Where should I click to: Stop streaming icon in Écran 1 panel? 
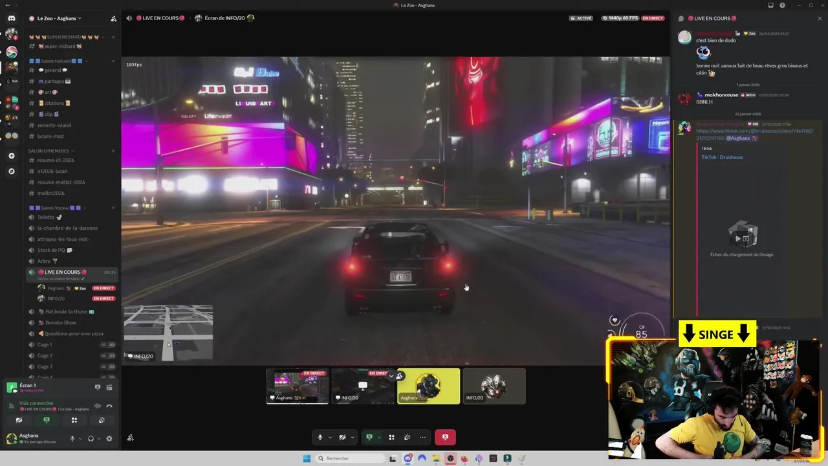[x=98, y=387]
